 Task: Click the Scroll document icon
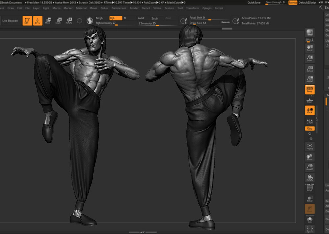(x=310, y=48)
